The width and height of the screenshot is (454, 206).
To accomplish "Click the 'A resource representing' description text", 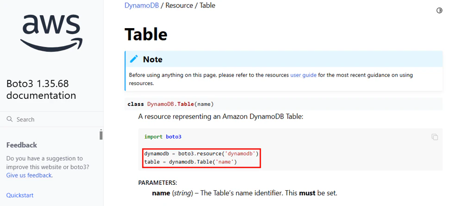I will [221, 117].
